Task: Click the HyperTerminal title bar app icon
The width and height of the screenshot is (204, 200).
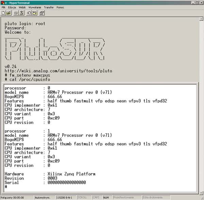Action: (x=2, y=2)
